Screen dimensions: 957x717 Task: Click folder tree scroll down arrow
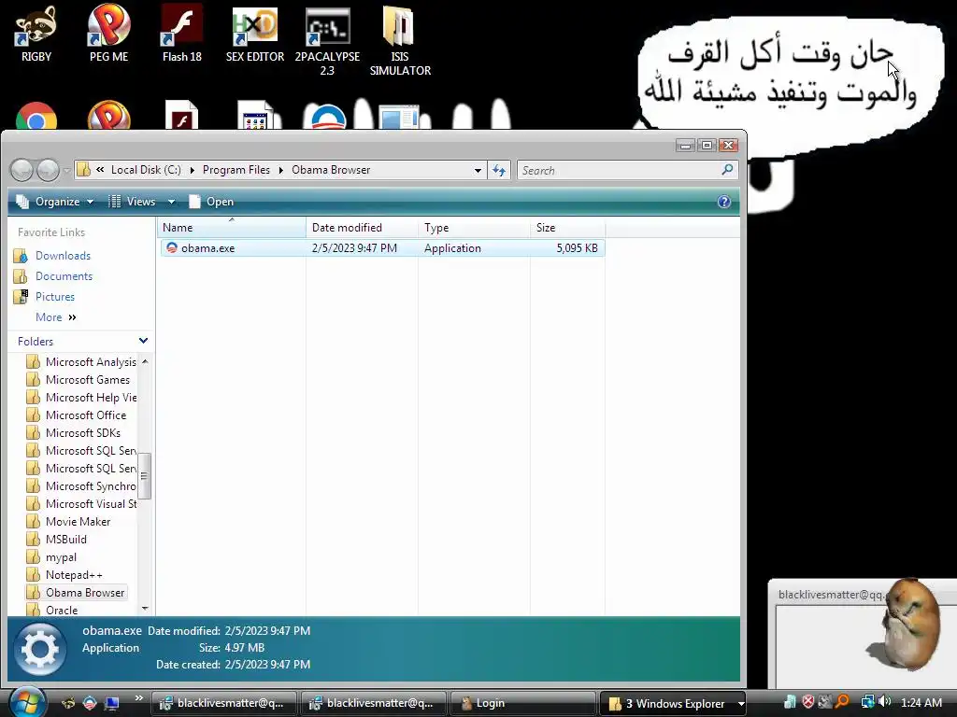click(x=145, y=609)
